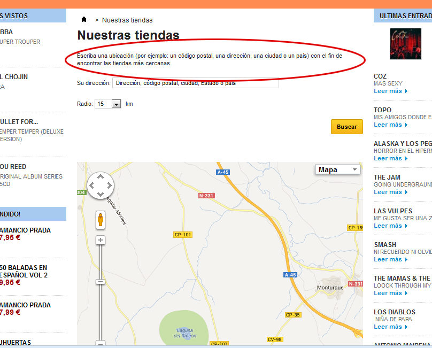Open the SUPER TROUPER product link
432x348 pixels.
click(20, 42)
